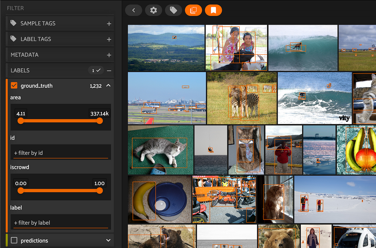The height and width of the screenshot is (248, 376).
Task: Click plus icon in METADATA section
Action: [x=109, y=55]
